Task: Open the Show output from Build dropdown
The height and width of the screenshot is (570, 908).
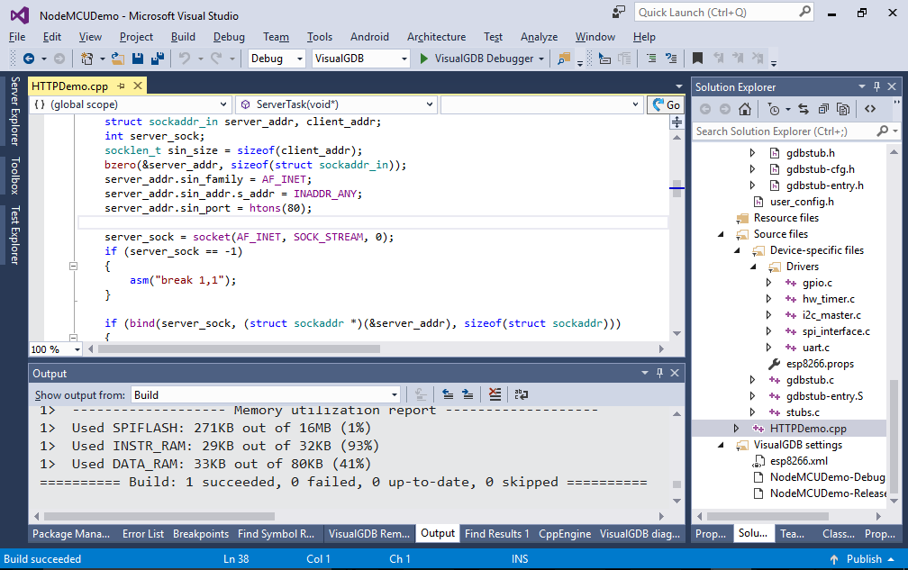Action: coord(266,395)
